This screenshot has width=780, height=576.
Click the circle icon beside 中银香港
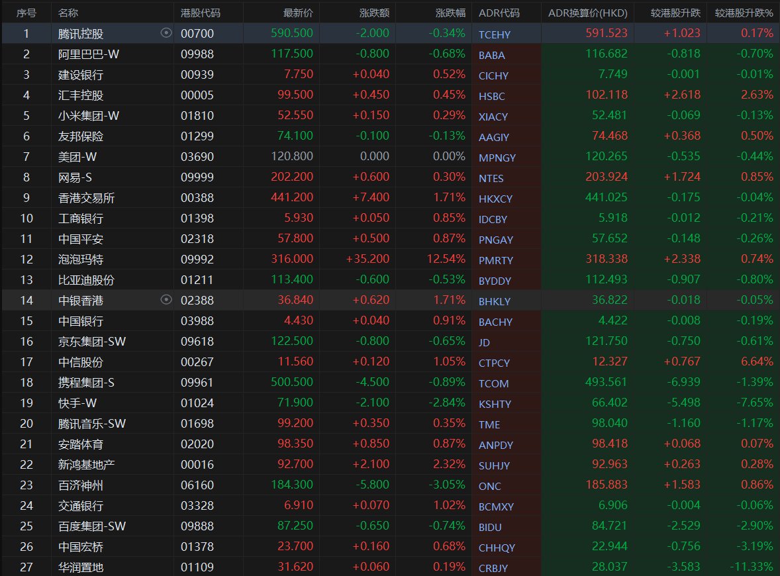pos(166,300)
